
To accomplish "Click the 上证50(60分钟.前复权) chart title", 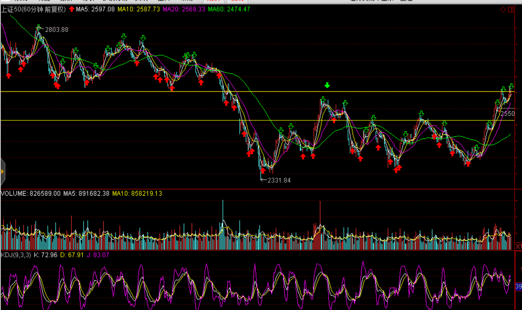I will (x=33, y=9).
